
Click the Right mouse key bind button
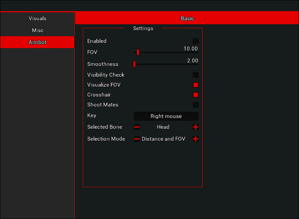tap(166, 116)
